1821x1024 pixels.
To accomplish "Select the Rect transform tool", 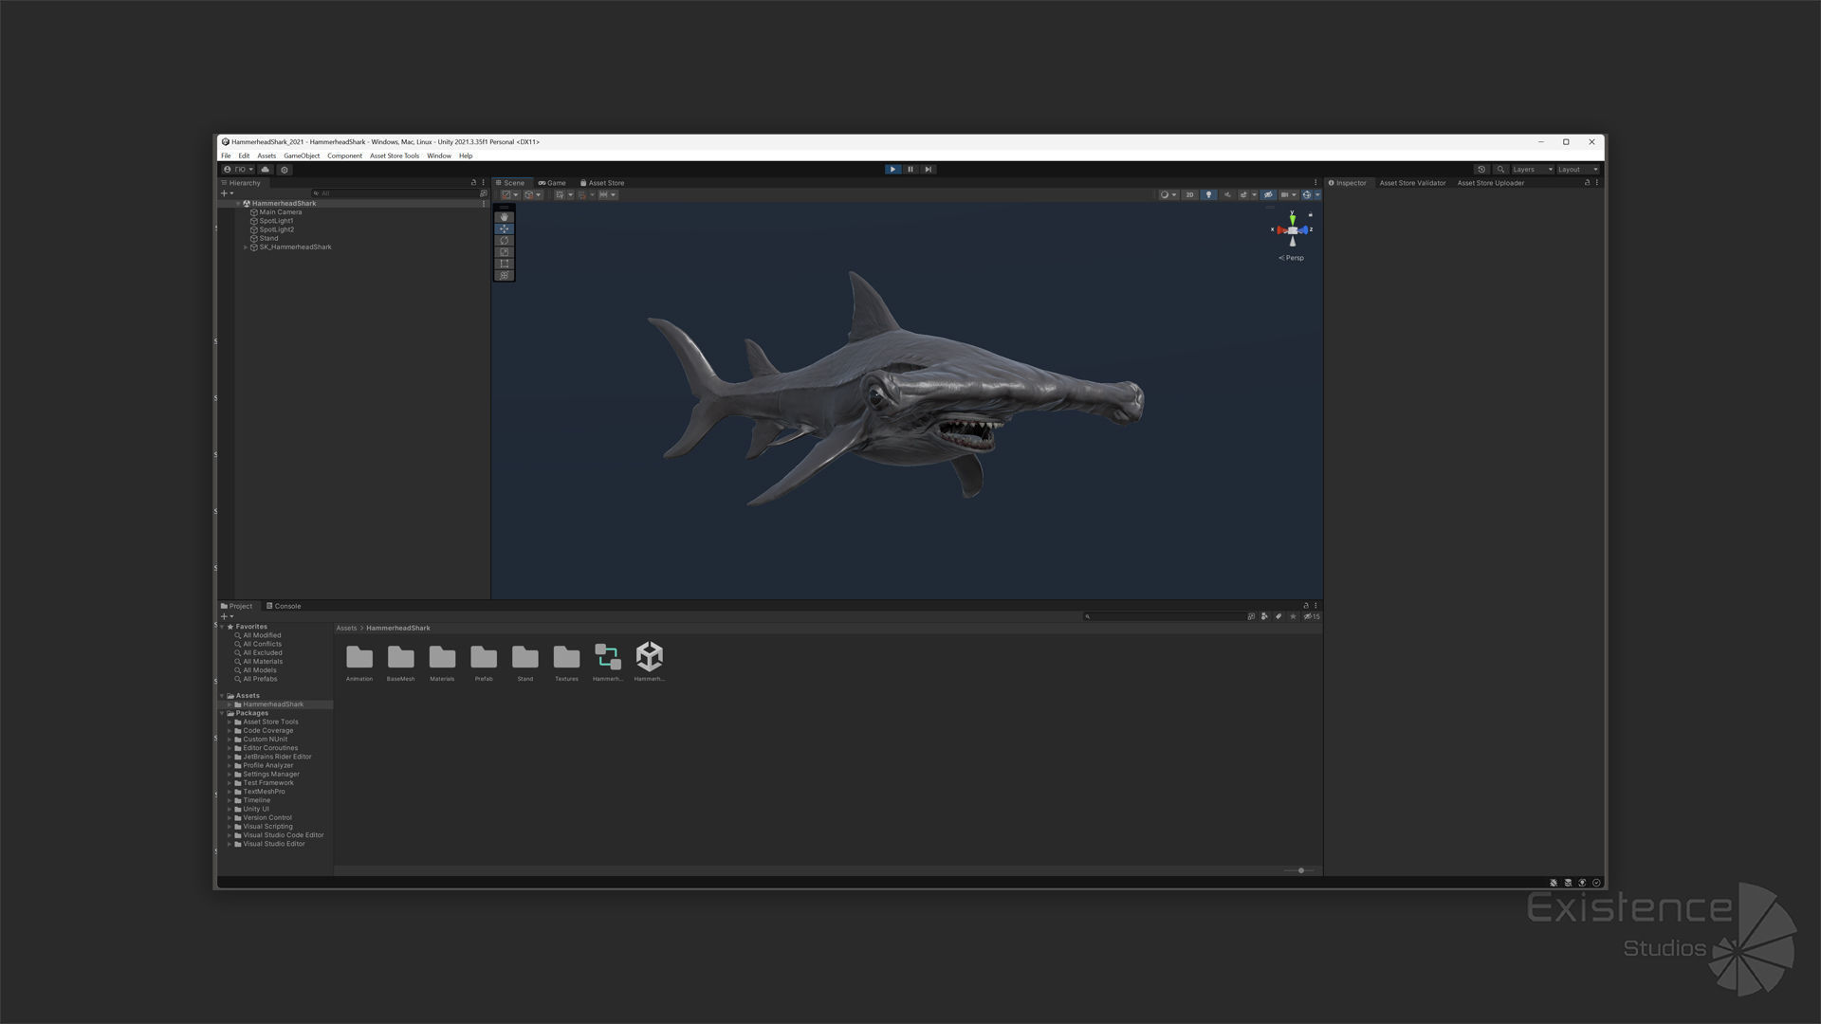I will (x=505, y=264).
